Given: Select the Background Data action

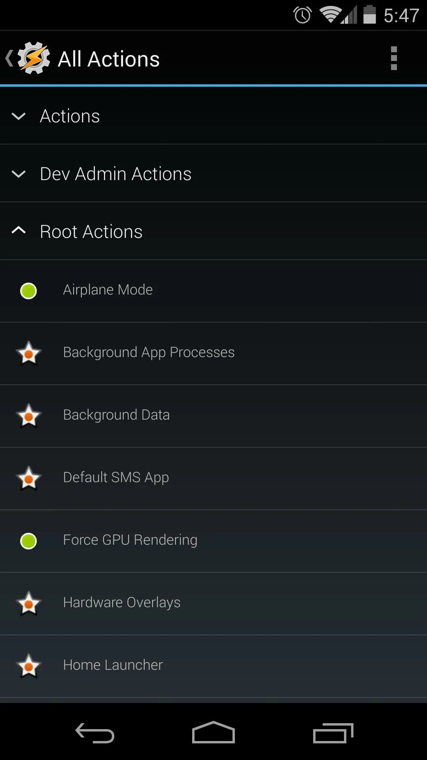Looking at the screenshot, I should (116, 415).
